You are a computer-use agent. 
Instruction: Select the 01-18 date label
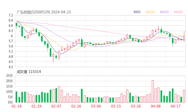coord(17,106)
